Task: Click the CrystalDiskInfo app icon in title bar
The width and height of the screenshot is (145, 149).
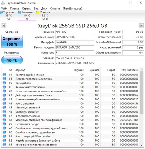Action: coord(3,3)
